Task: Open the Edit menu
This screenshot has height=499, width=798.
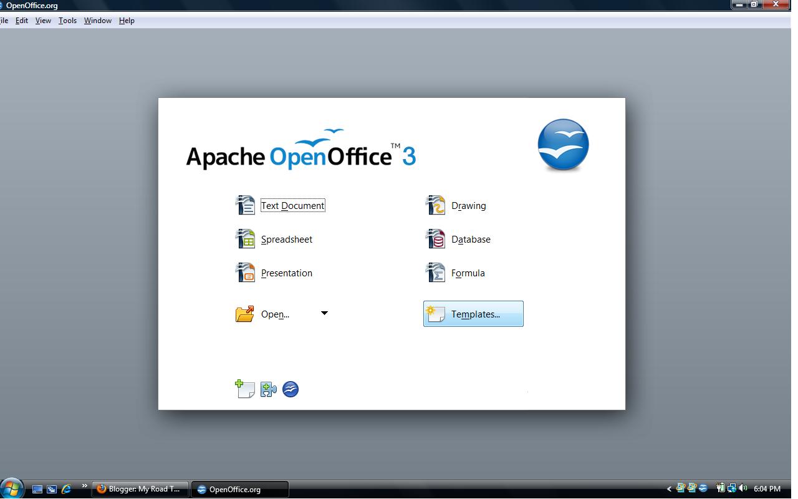Action: pos(22,21)
